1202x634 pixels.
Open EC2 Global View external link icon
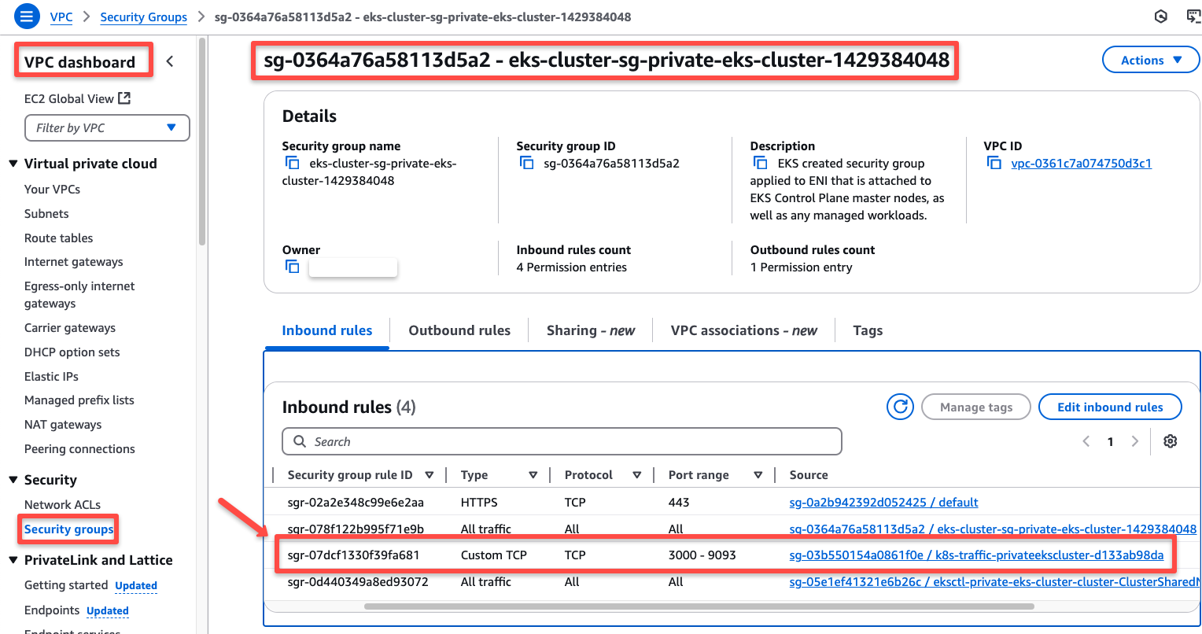[124, 98]
